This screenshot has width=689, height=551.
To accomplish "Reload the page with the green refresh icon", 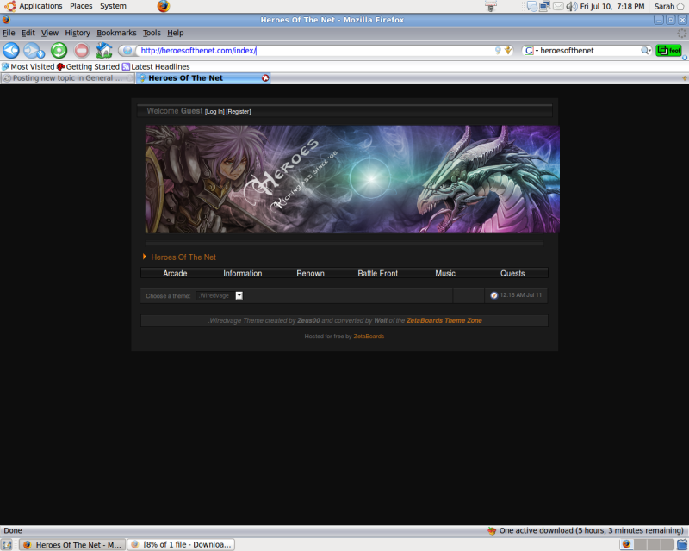I will [x=59, y=51].
